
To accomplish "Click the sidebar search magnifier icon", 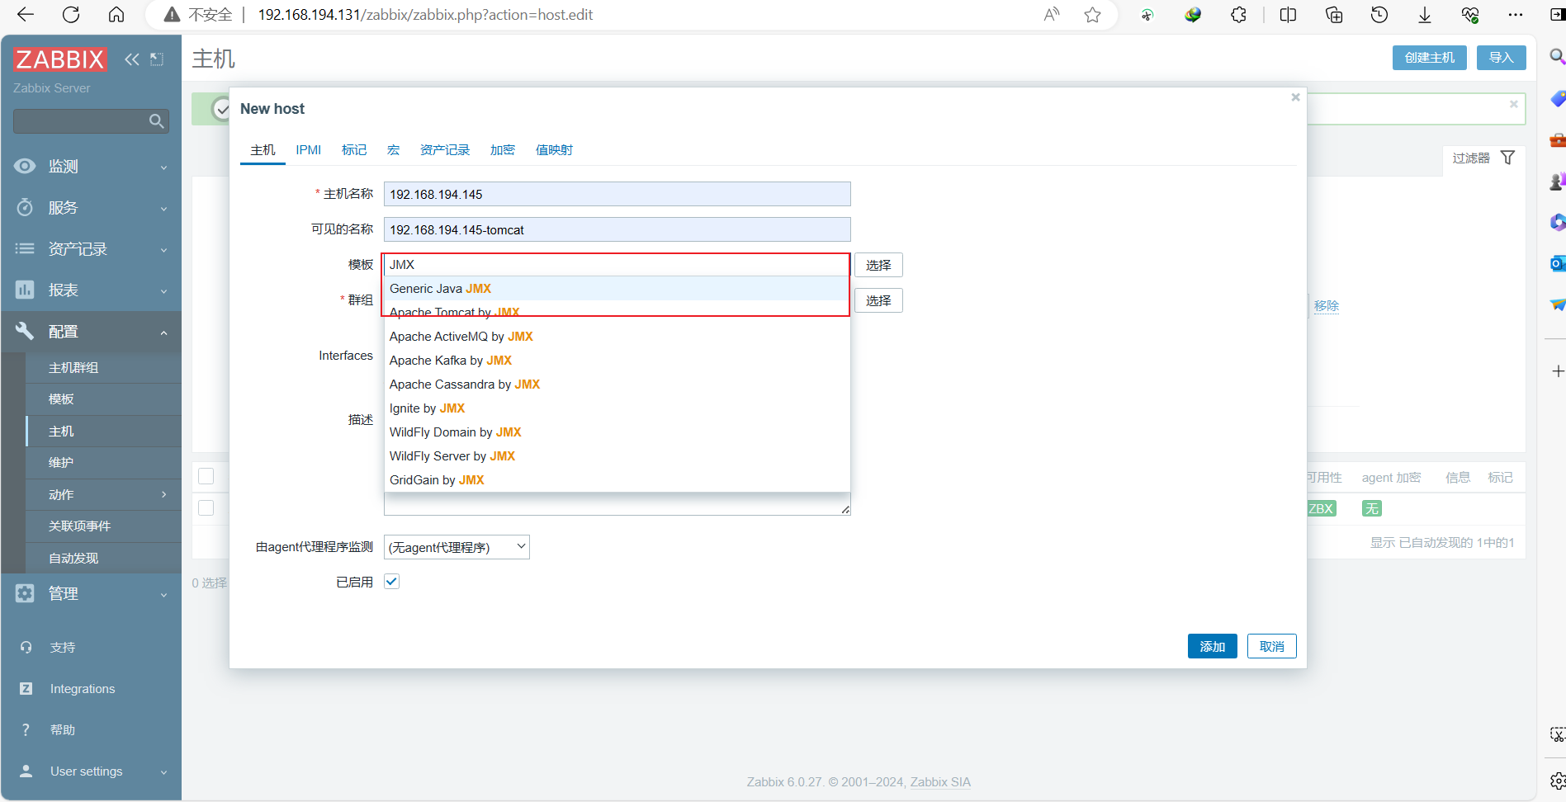I will (x=156, y=121).
